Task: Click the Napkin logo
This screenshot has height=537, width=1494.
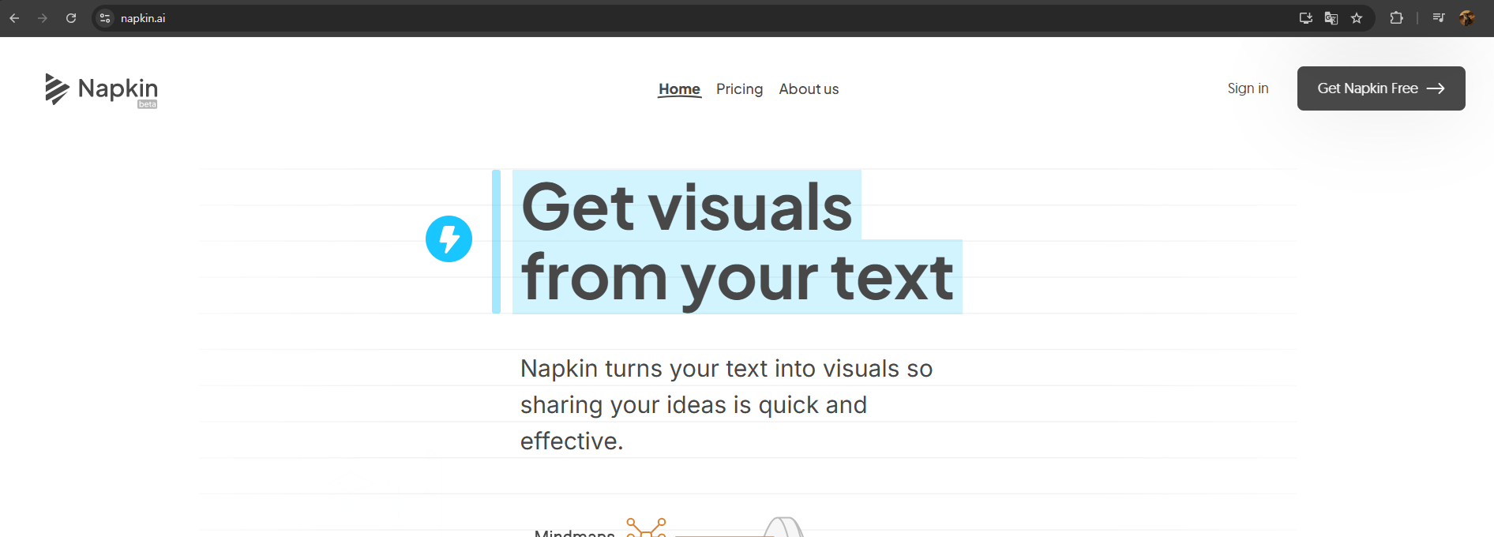Action: coord(101,89)
